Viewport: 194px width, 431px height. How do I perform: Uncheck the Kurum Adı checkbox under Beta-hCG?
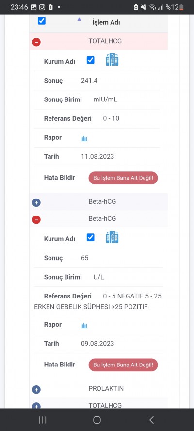(x=90, y=237)
